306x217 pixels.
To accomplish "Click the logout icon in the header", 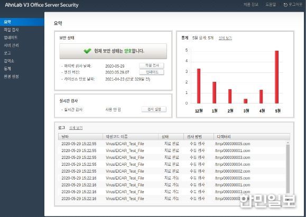I will point(285,5).
